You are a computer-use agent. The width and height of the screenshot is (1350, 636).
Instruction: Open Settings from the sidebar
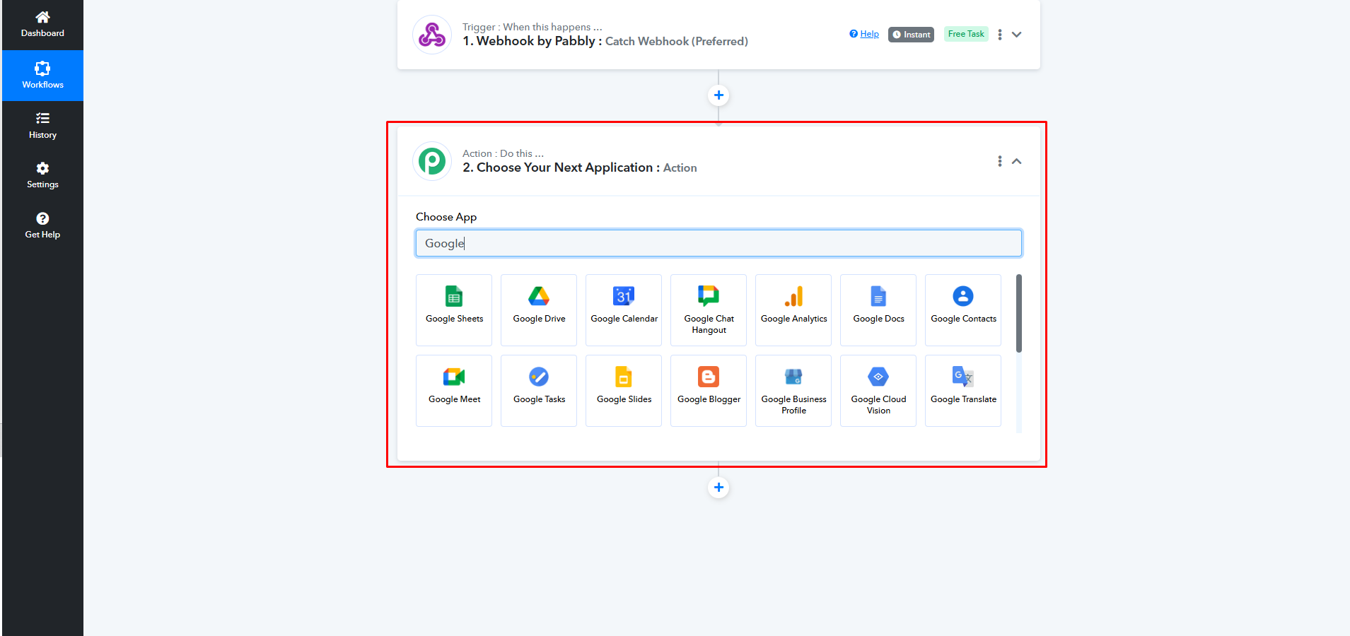click(x=42, y=175)
